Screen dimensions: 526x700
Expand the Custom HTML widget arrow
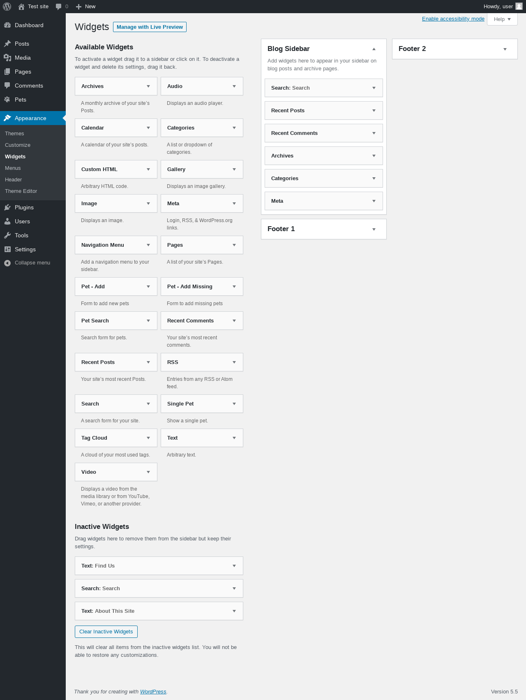tap(148, 169)
